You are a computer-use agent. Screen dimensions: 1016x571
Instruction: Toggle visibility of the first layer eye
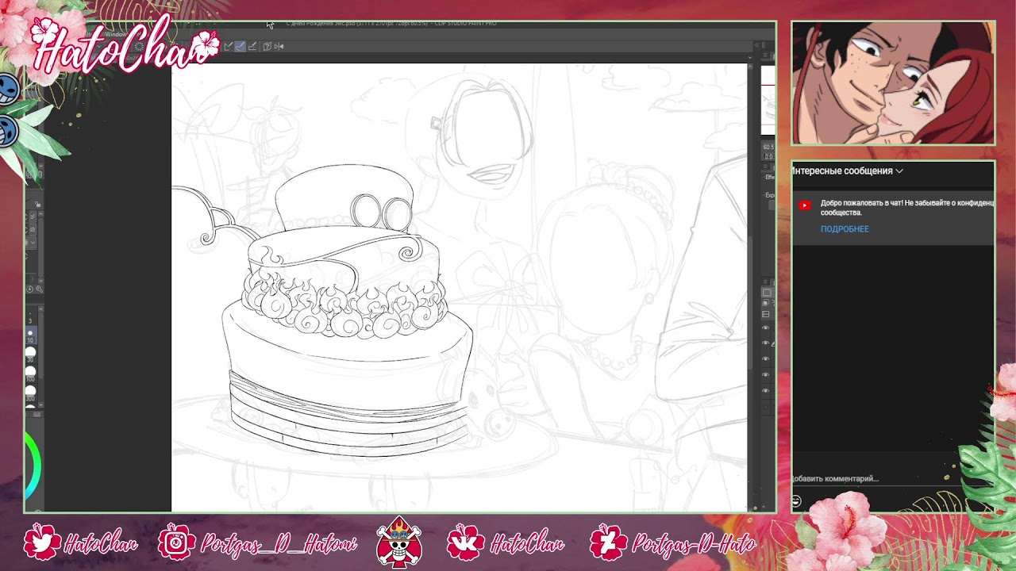[x=765, y=328]
